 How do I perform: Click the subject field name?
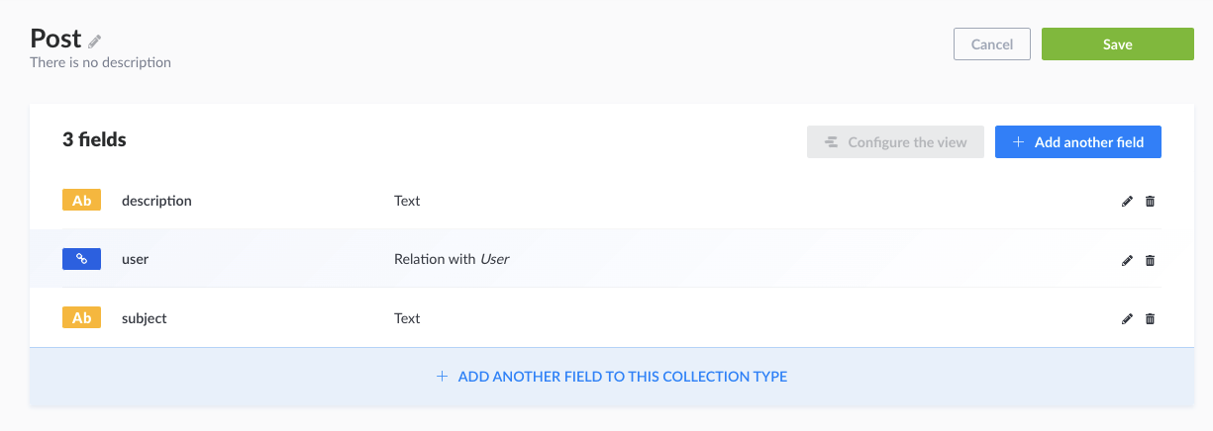pos(145,318)
